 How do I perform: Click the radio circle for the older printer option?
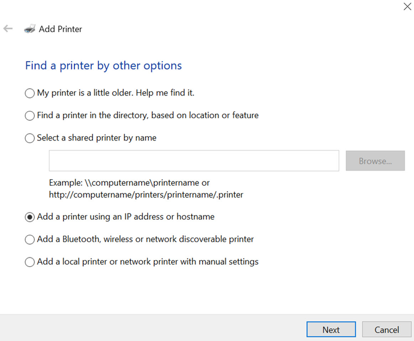pos(30,93)
